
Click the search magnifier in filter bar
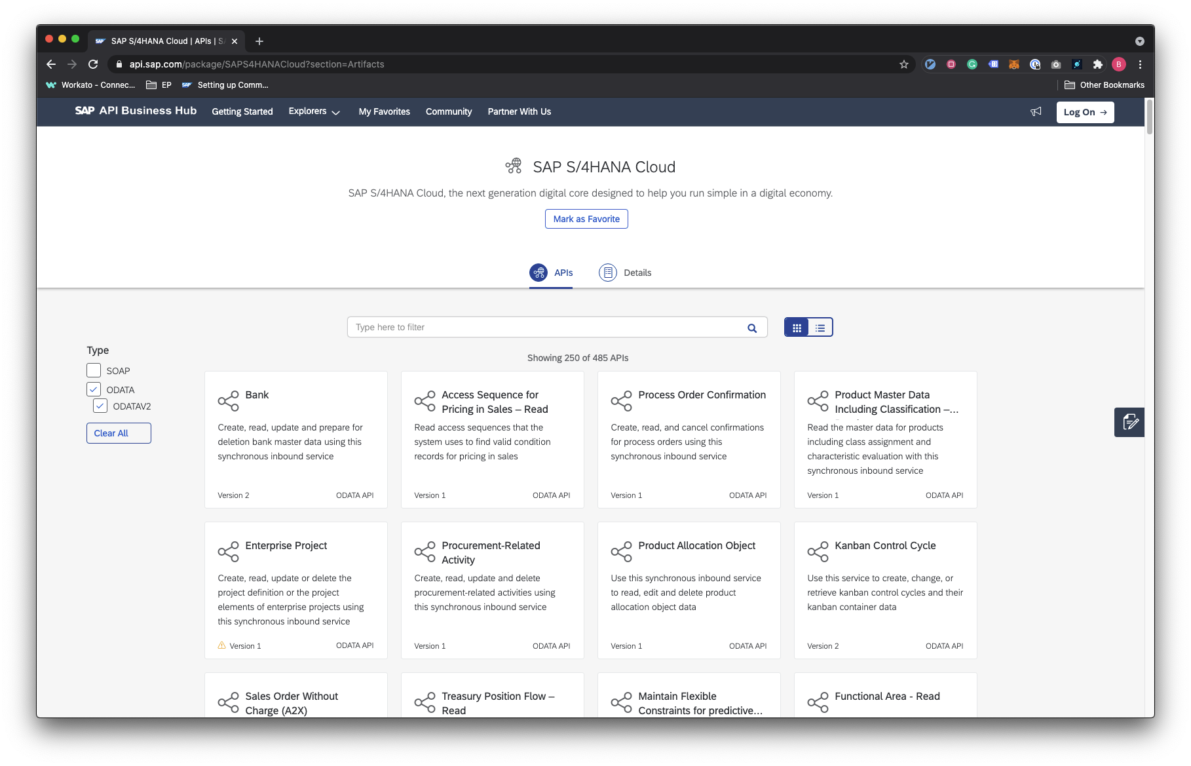pyautogui.click(x=751, y=327)
